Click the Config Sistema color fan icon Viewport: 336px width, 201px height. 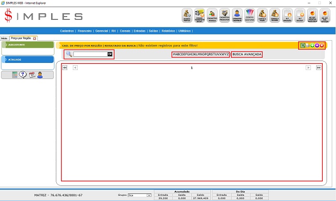click(x=251, y=15)
